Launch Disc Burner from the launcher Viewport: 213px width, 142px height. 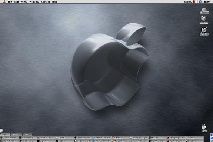point(194,141)
